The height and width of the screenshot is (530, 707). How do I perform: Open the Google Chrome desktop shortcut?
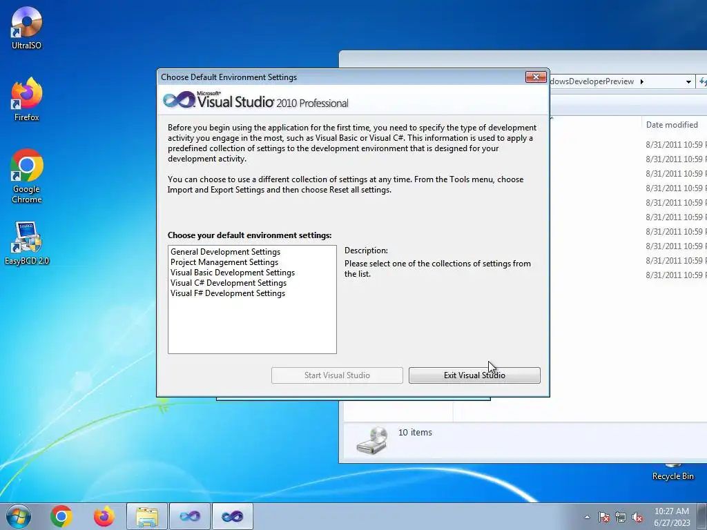coord(27,176)
